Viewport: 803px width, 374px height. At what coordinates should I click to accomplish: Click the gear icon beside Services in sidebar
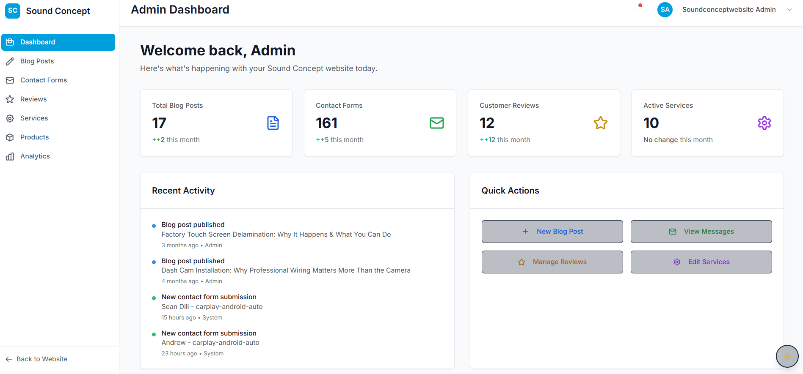10,118
